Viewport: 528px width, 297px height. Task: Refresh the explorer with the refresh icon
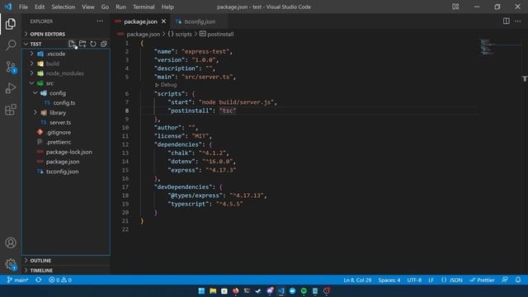[x=93, y=44]
